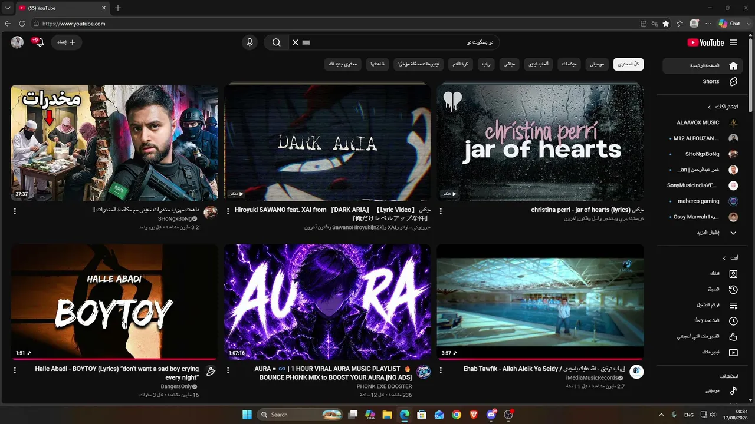The image size is (755, 424).
Task: Select the Mixes (ميكسات) filter chip
Action: 570,64
